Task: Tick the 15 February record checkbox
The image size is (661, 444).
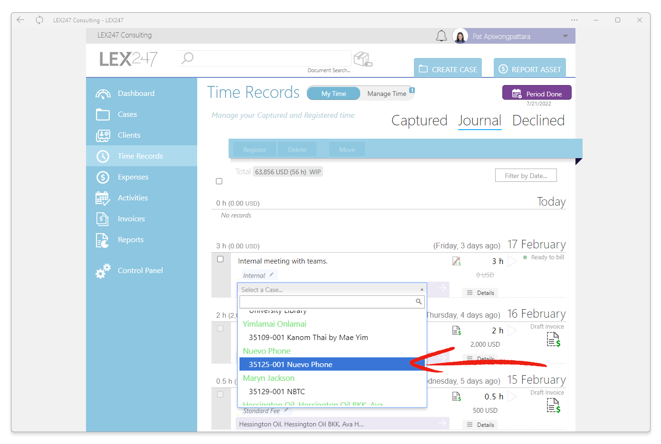Action: 220,395
